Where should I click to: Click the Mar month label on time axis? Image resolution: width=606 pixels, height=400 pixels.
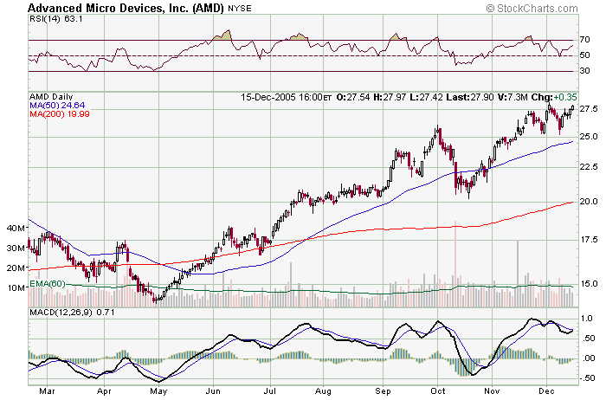47,391
